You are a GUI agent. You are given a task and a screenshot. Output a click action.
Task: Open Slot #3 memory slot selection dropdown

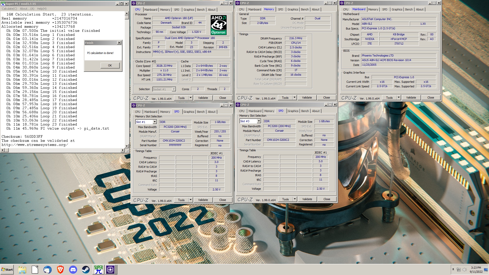259,121
